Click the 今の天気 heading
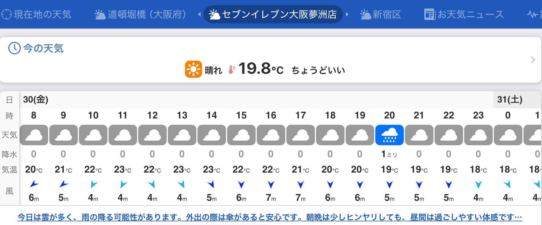The image size is (542, 225). [x=43, y=48]
